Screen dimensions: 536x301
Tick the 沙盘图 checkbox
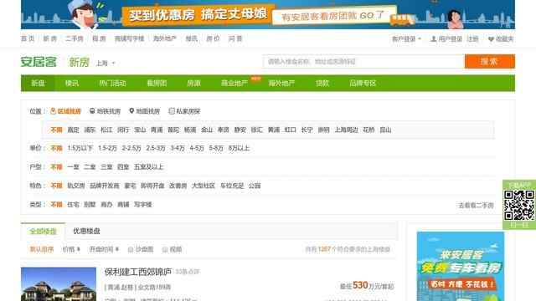[x=131, y=249]
